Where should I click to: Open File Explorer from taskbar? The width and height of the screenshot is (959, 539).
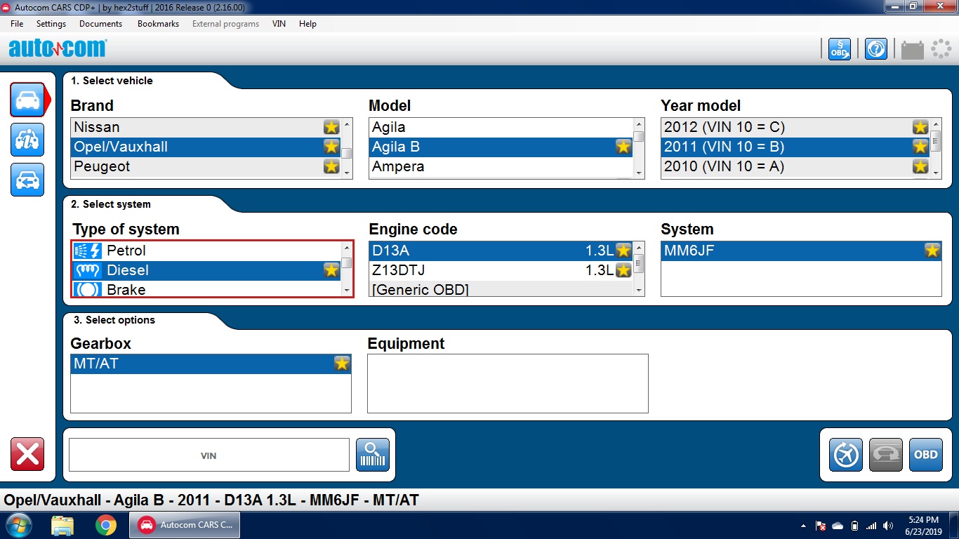click(62, 525)
